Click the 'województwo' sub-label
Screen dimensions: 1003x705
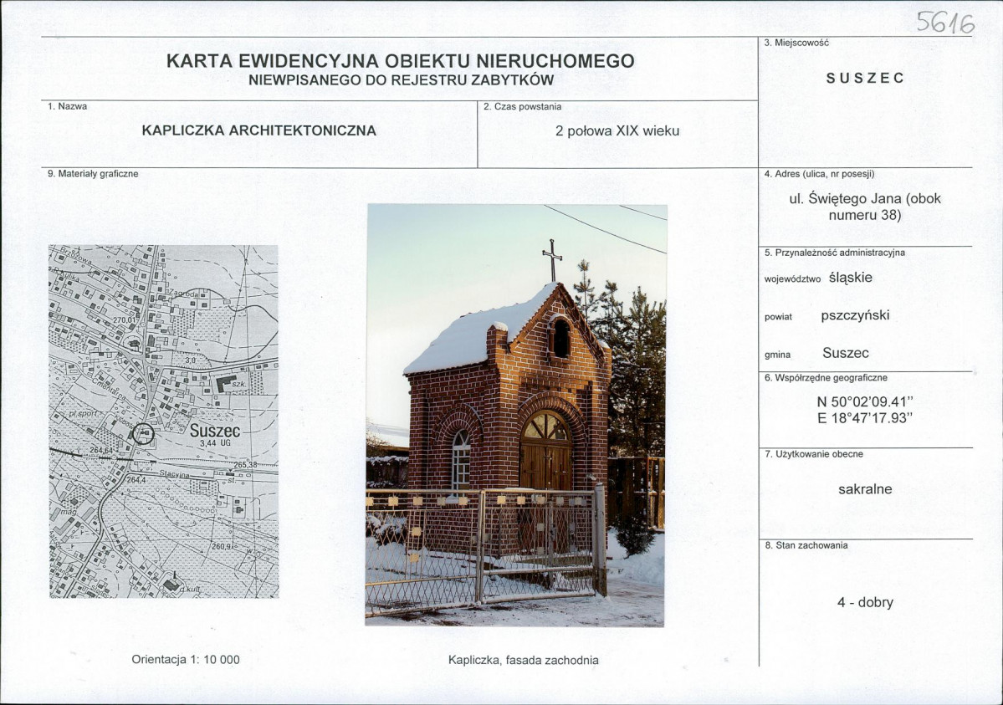792,279
